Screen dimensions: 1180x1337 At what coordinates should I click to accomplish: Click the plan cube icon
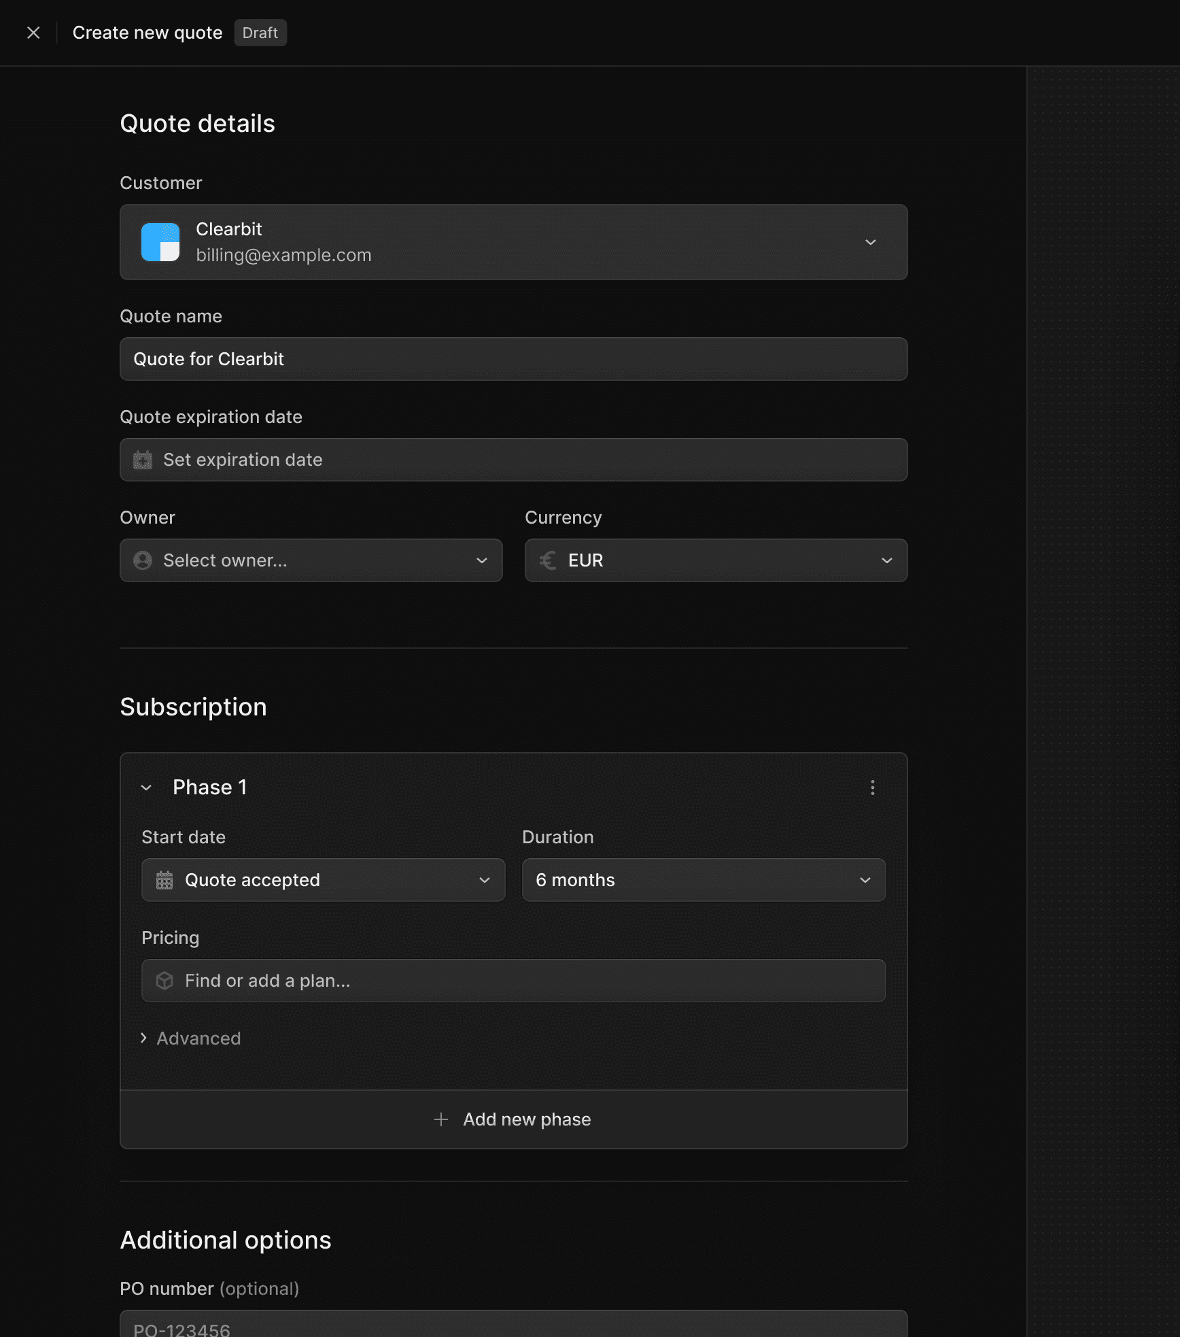point(164,981)
